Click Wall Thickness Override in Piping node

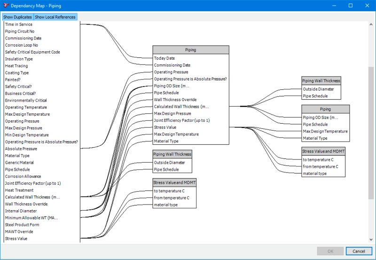pyautogui.click(x=175, y=100)
